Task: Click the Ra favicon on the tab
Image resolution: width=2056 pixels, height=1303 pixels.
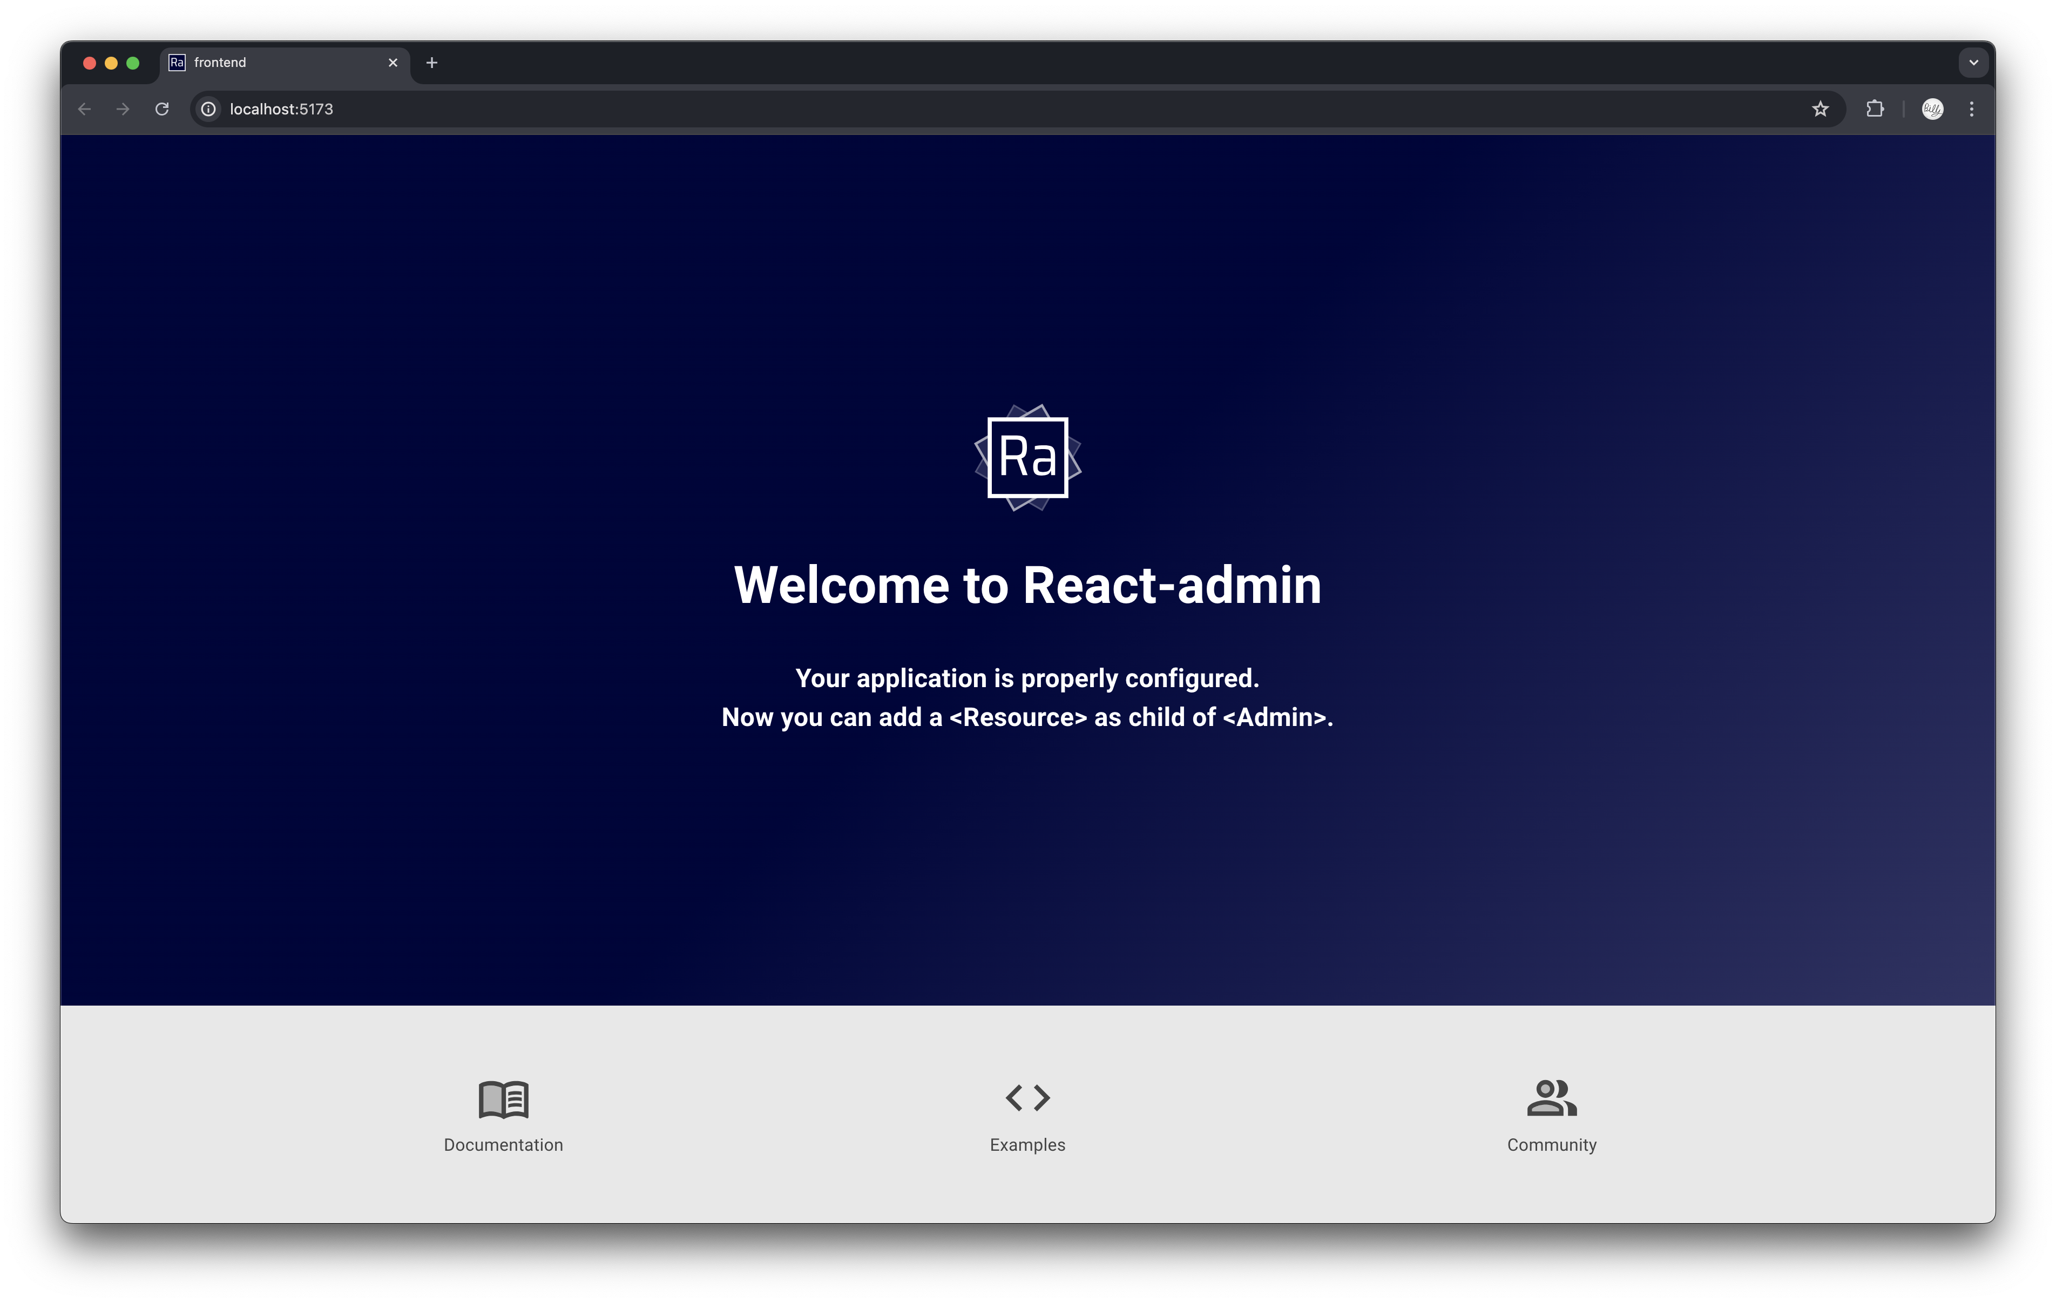Action: [177, 62]
